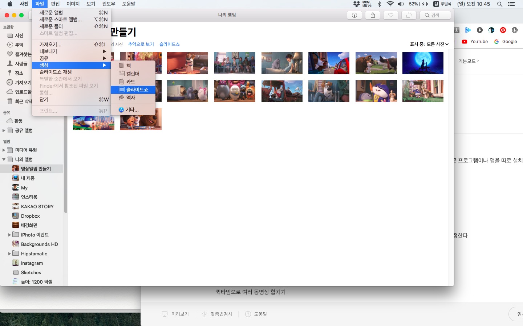Expand the iPhoto 이벤트 folder triangle
Viewport: 523px width, 326px height.
click(x=9, y=235)
